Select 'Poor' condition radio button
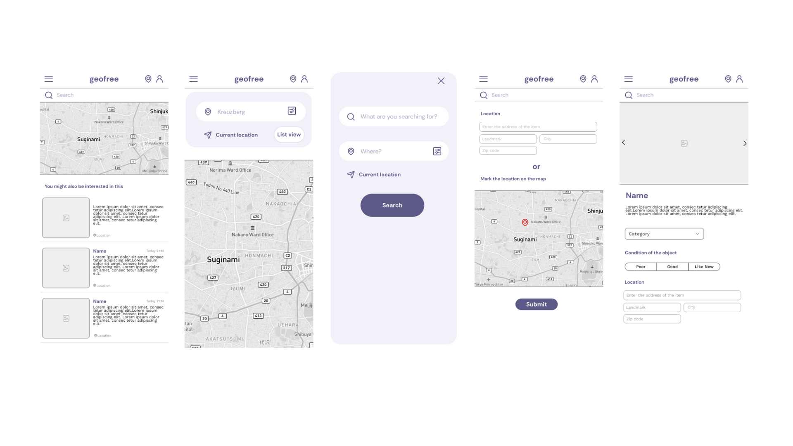 point(641,266)
